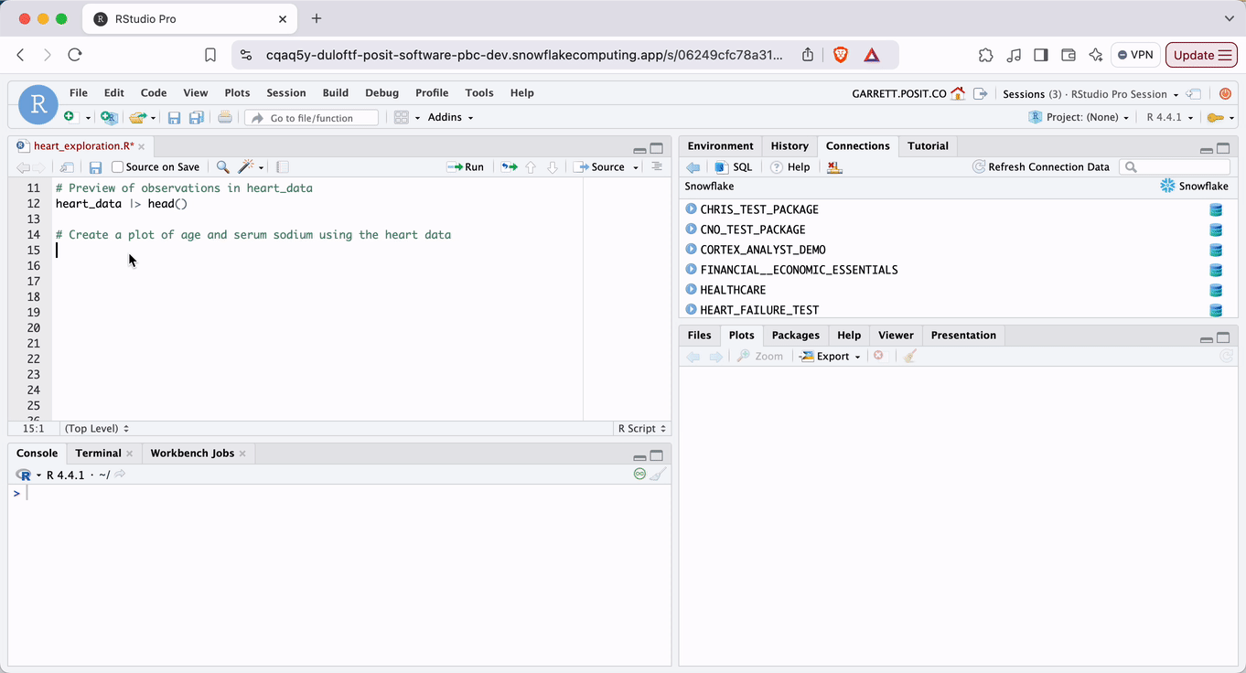
Task: Click the find/replace magnifier icon in editor
Action: [222, 167]
